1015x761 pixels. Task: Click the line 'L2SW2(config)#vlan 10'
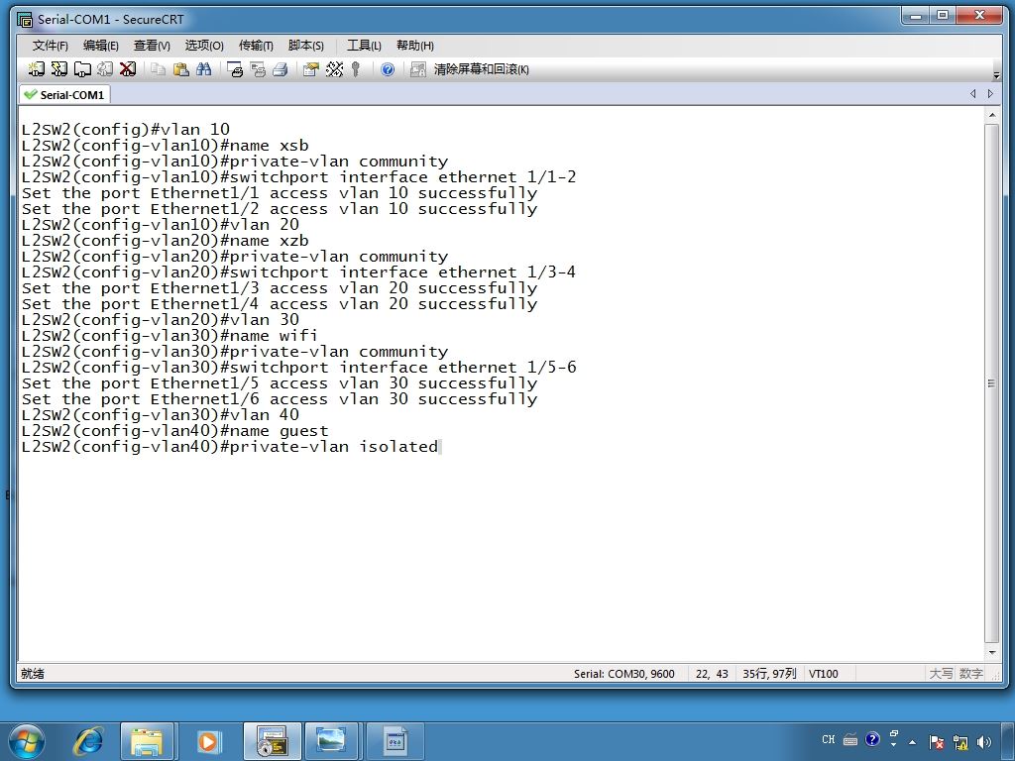pyautogui.click(x=126, y=130)
